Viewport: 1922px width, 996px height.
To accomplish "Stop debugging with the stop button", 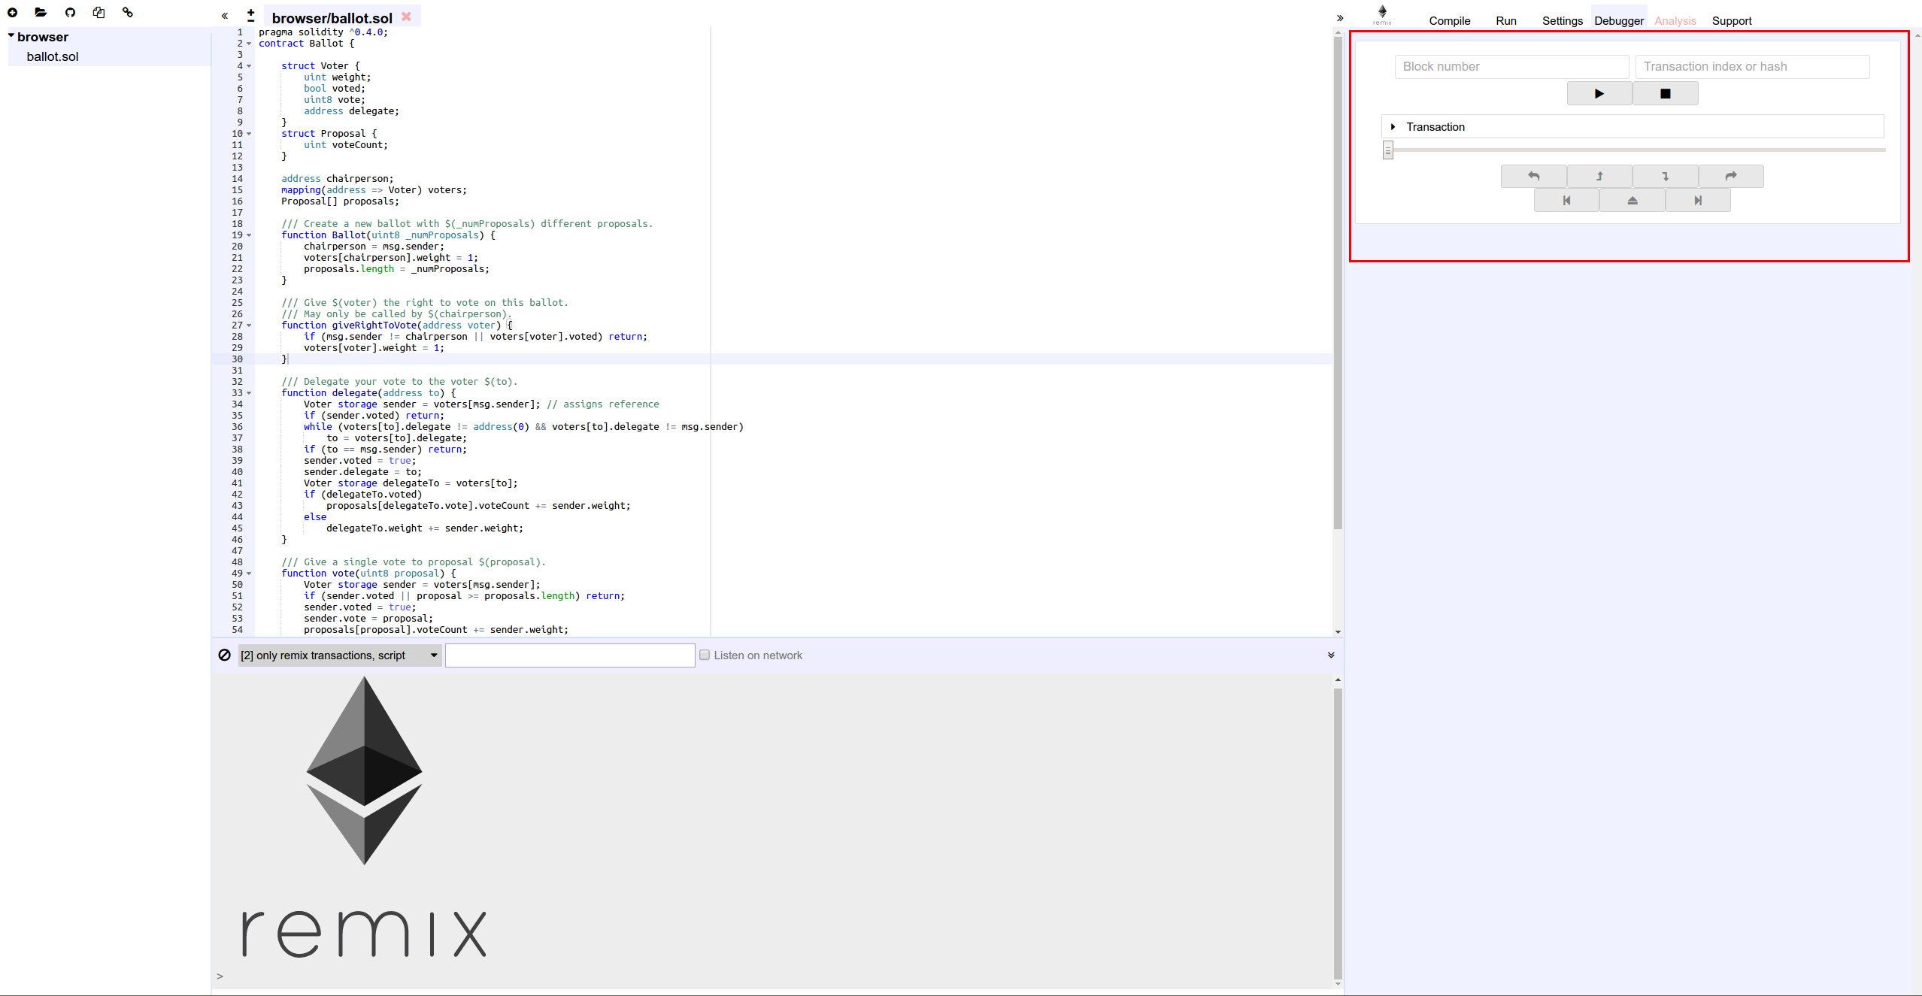I will [x=1665, y=94].
